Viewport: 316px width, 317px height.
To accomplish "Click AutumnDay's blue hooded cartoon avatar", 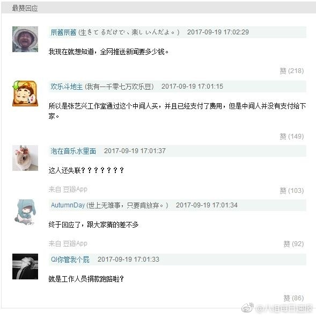I will [x=25, y=212].
